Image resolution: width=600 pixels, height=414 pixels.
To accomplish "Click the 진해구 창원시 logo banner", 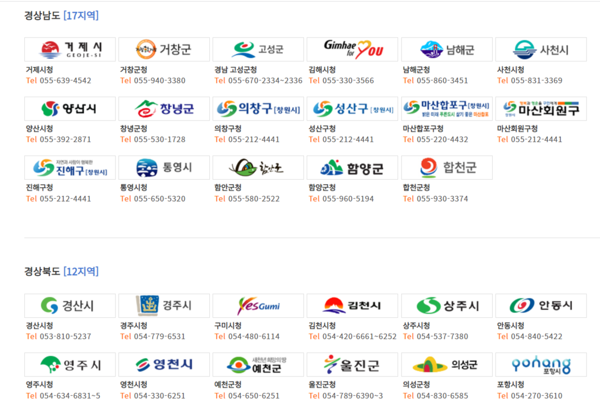I will click(x=70, y=168).
